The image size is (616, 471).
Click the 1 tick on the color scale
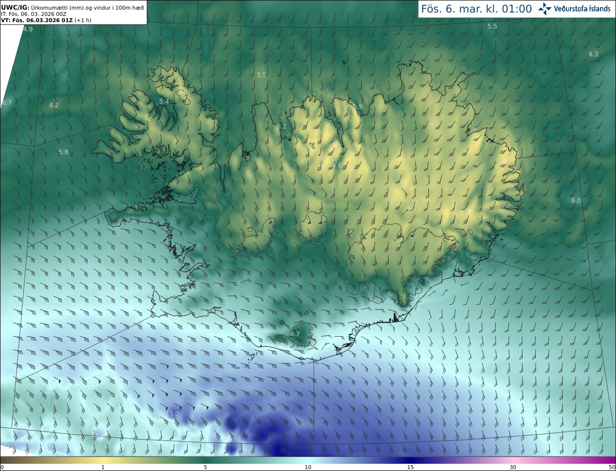[103, 467]
